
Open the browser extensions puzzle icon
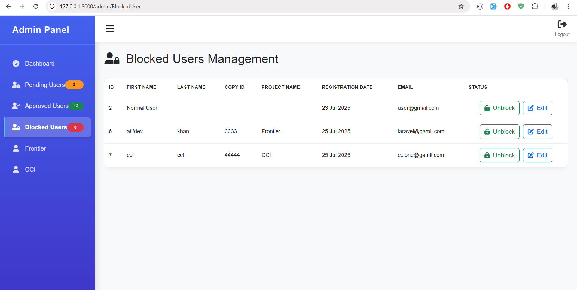click(x=535, y=7)
